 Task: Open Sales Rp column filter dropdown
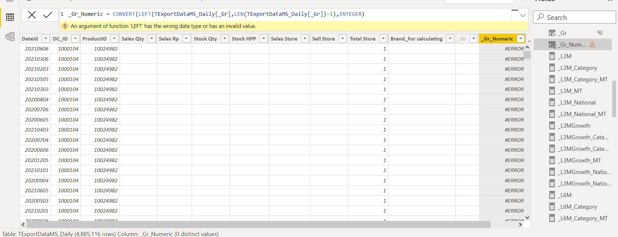tap(186, 39)
